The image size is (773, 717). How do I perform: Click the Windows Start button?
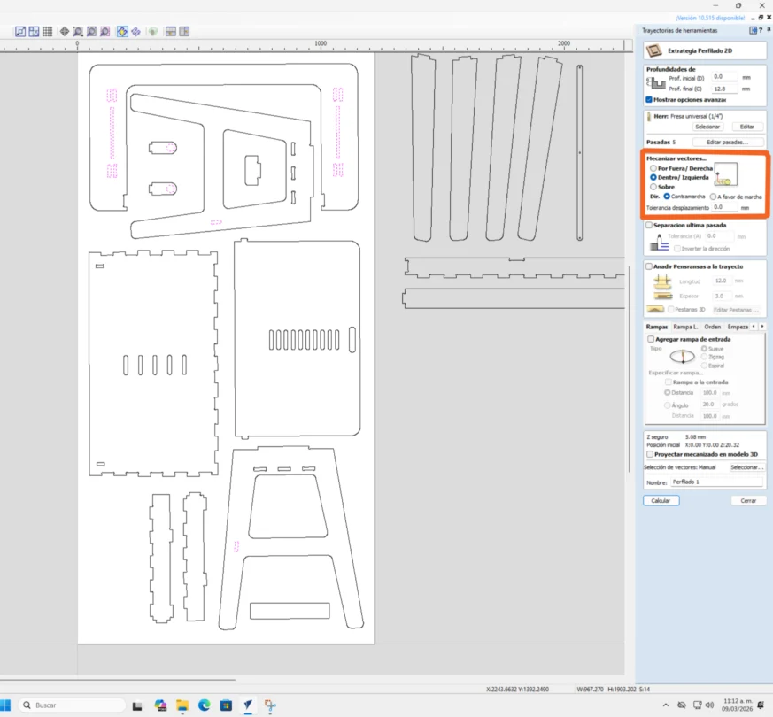tap(5, 705)
